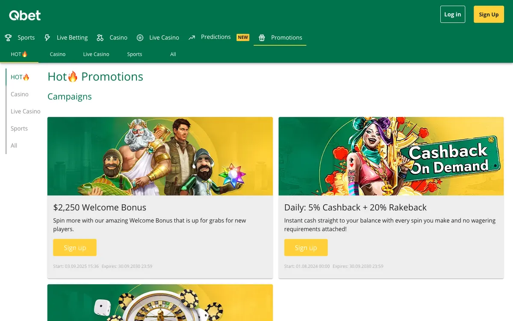Select All in left sidebar
Viewport: 513px width, 321px height.
[14, 146]
